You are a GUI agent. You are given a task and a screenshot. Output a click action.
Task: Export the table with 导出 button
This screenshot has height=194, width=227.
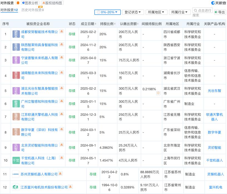[x=220, y=12]
